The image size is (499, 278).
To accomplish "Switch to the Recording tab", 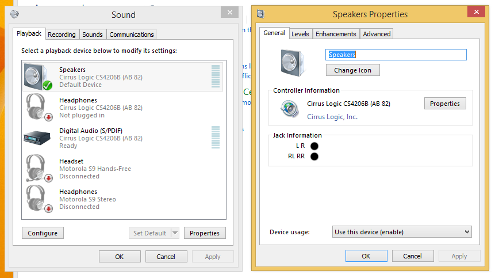I will [x=62, y=35].
